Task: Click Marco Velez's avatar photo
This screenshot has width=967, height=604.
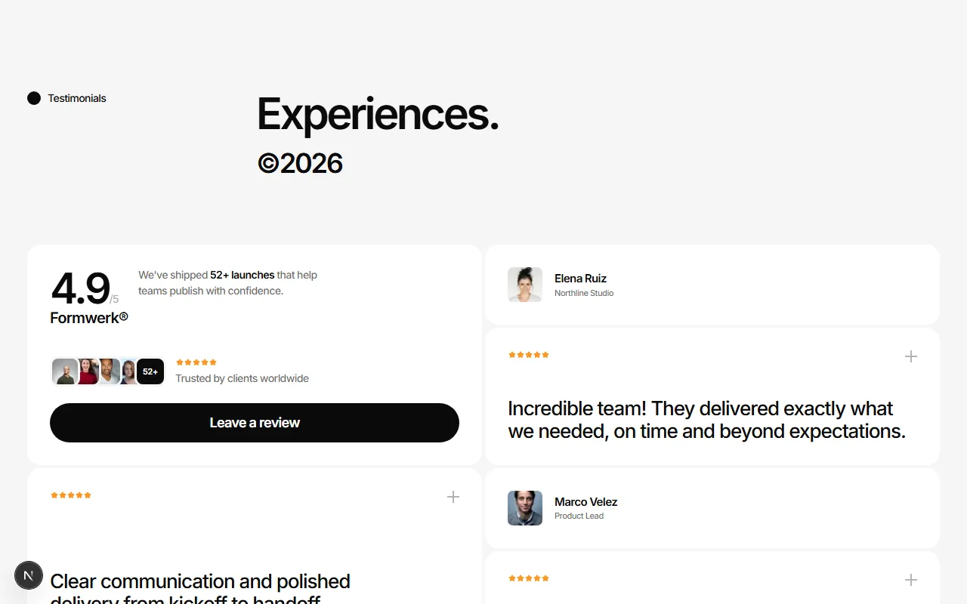Action: [525, 508]
